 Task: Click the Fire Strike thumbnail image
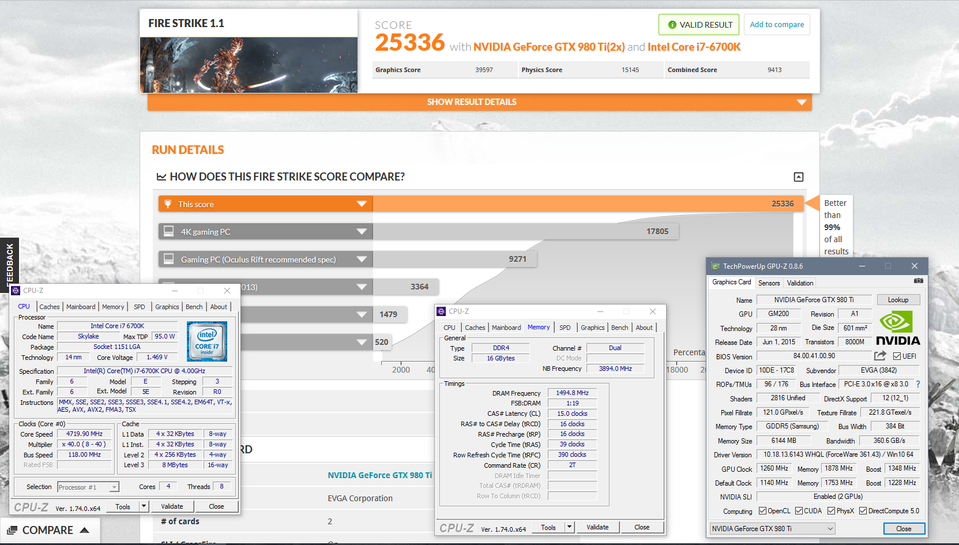(x=249, y=65)
